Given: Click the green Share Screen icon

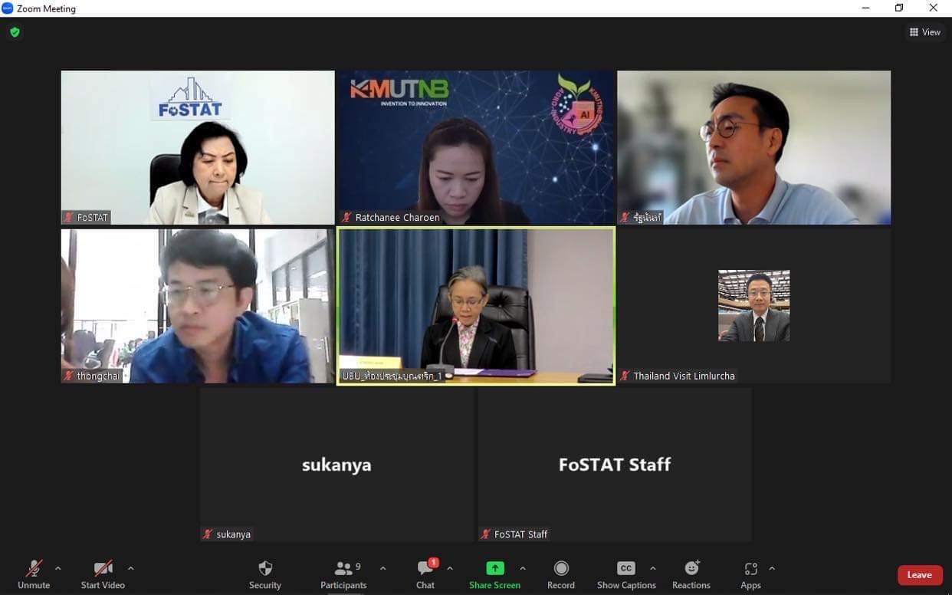Looking at the screenshot, I should pos(495,568).
